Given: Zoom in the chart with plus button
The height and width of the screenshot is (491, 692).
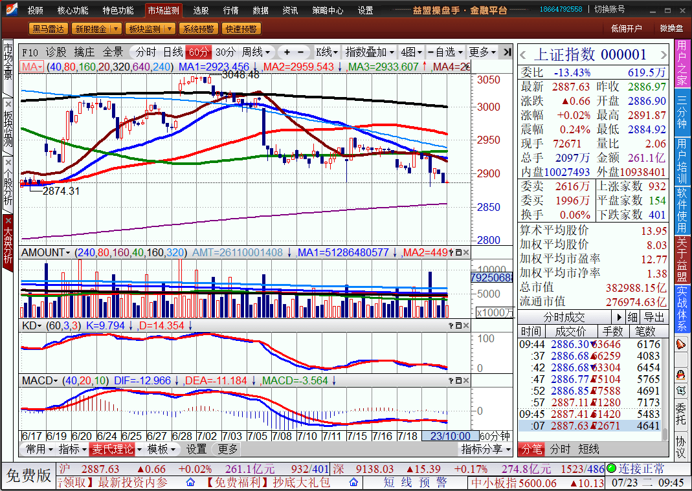Looking at the screenshot, I should (287, 52).
